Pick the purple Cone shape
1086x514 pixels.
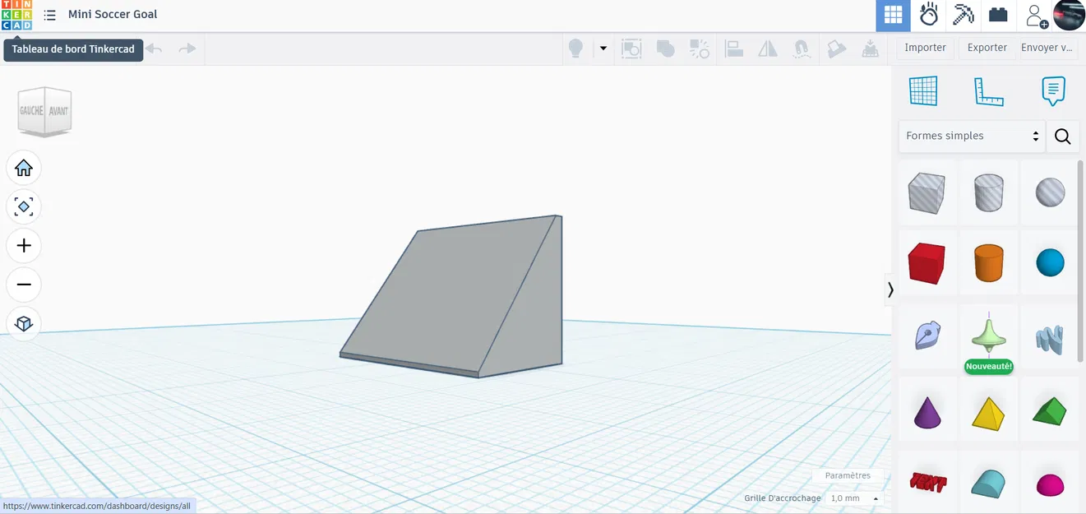pos(927,411)
